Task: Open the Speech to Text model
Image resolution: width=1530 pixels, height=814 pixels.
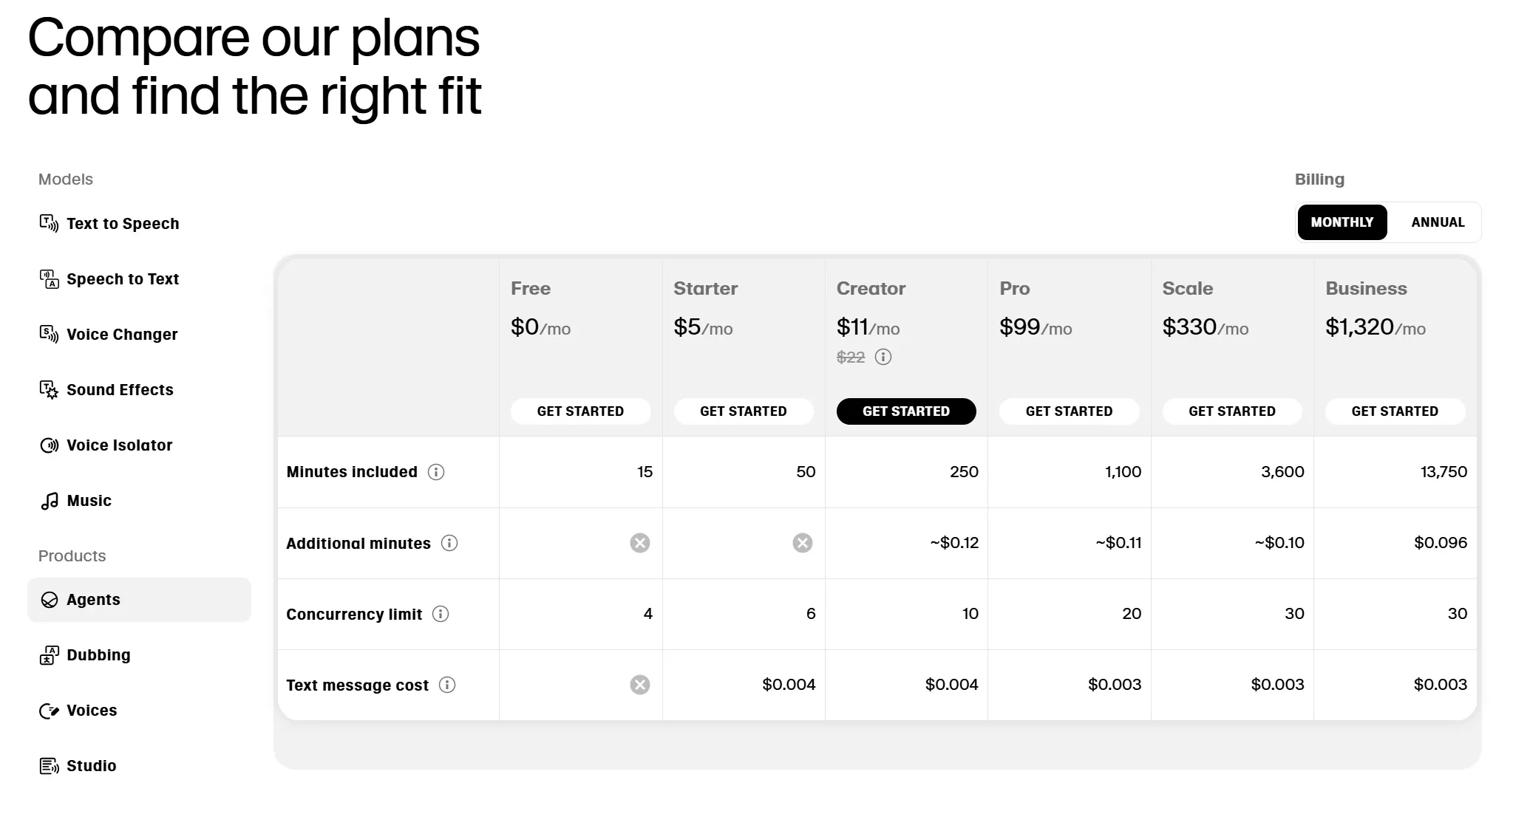Action: [x=123, y=278]
